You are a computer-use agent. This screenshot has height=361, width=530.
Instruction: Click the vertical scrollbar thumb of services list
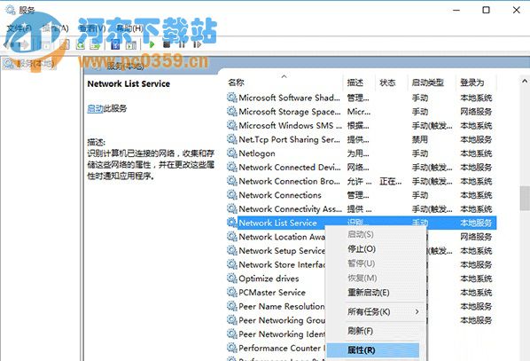[x=525, y=199]
